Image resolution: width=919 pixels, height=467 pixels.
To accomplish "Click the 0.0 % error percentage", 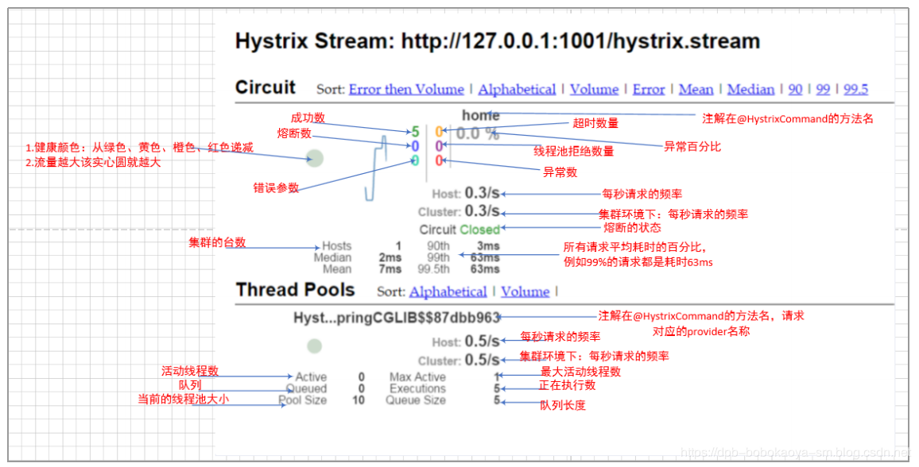I will tap(477, 133).
